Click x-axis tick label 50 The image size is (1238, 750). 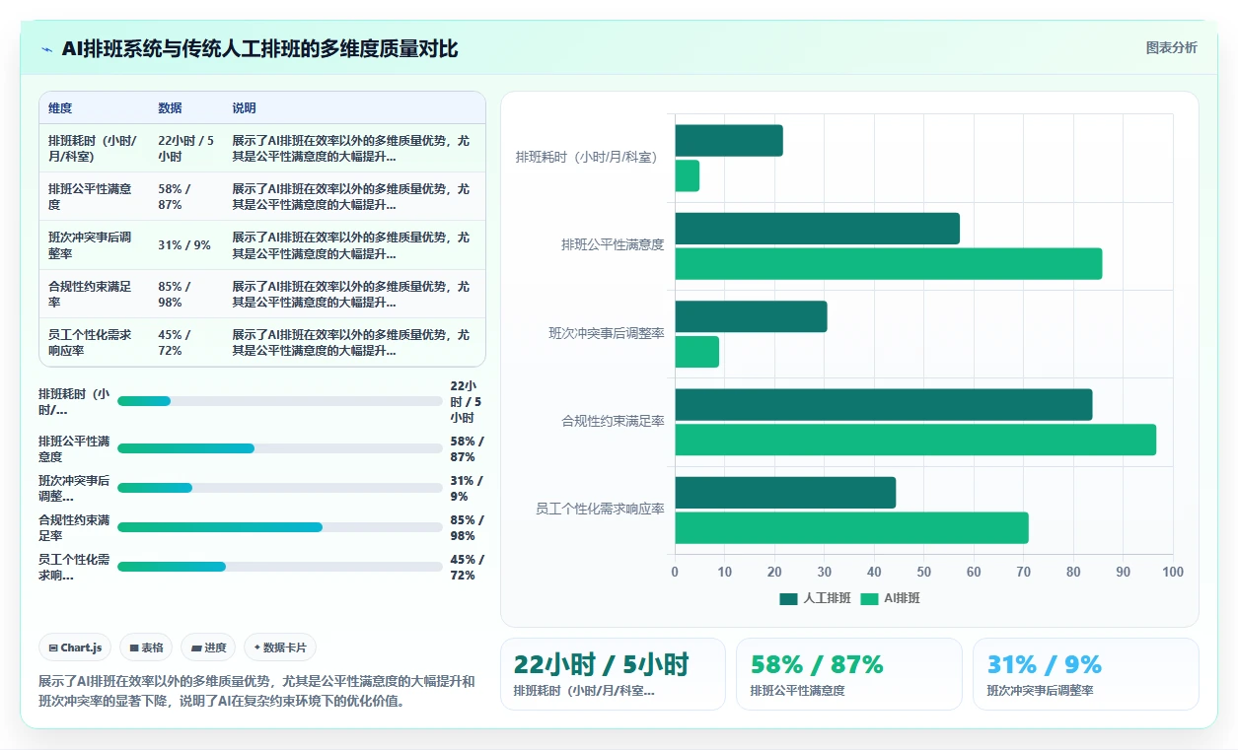click(923, 572)
